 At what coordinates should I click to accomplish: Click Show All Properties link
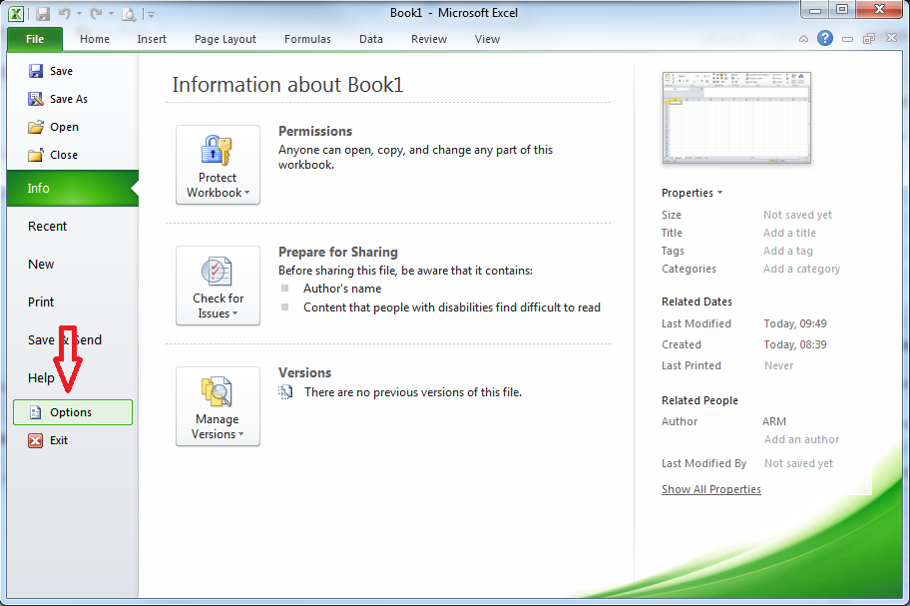(x=710, y=489)
